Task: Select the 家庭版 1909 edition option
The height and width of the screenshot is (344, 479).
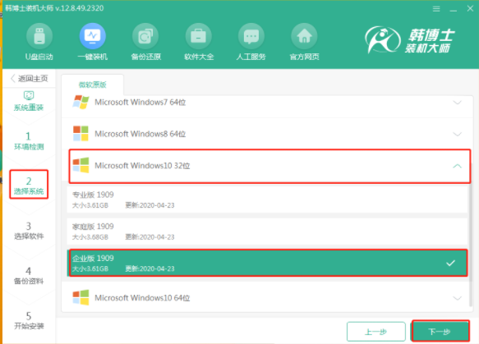Action: point(267,231)
